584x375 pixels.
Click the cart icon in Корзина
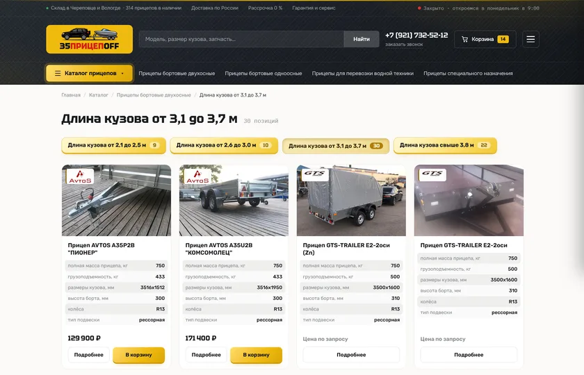coord(464,39)
